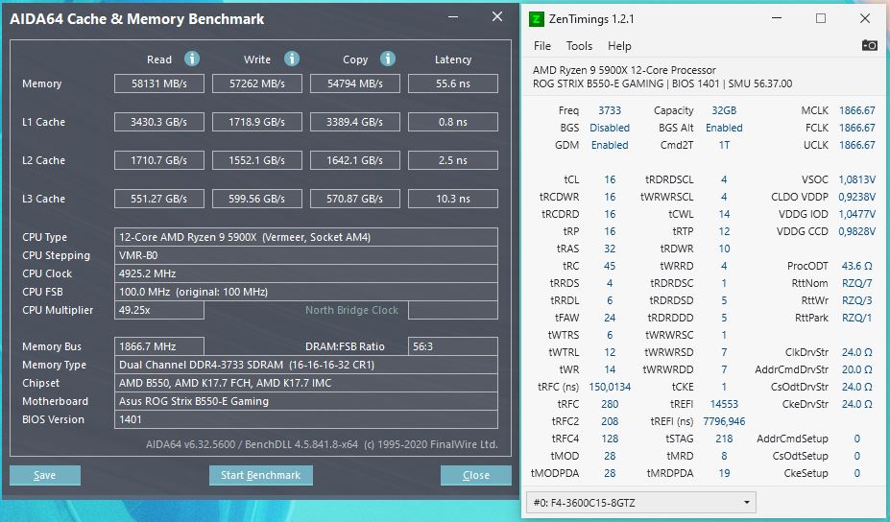Click the tREFI value 14553
Screen dimensions: 890x522
pos(724,404)
